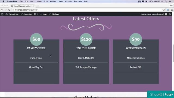Open the View menu
This screenshot has height=98, width=174.
[x=60, y=1]
